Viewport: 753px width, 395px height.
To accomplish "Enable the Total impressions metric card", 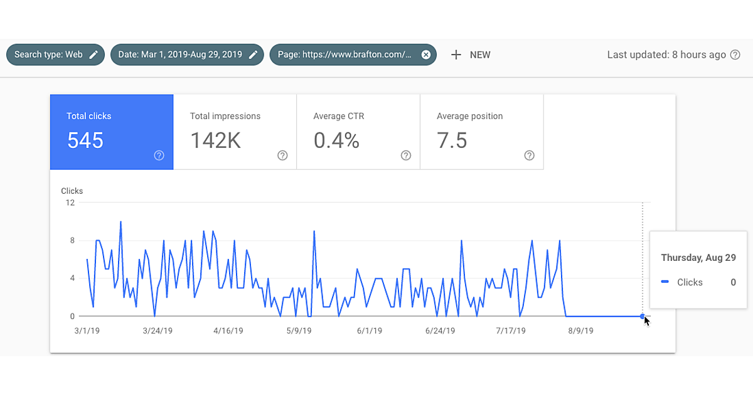I will [234, 132].
